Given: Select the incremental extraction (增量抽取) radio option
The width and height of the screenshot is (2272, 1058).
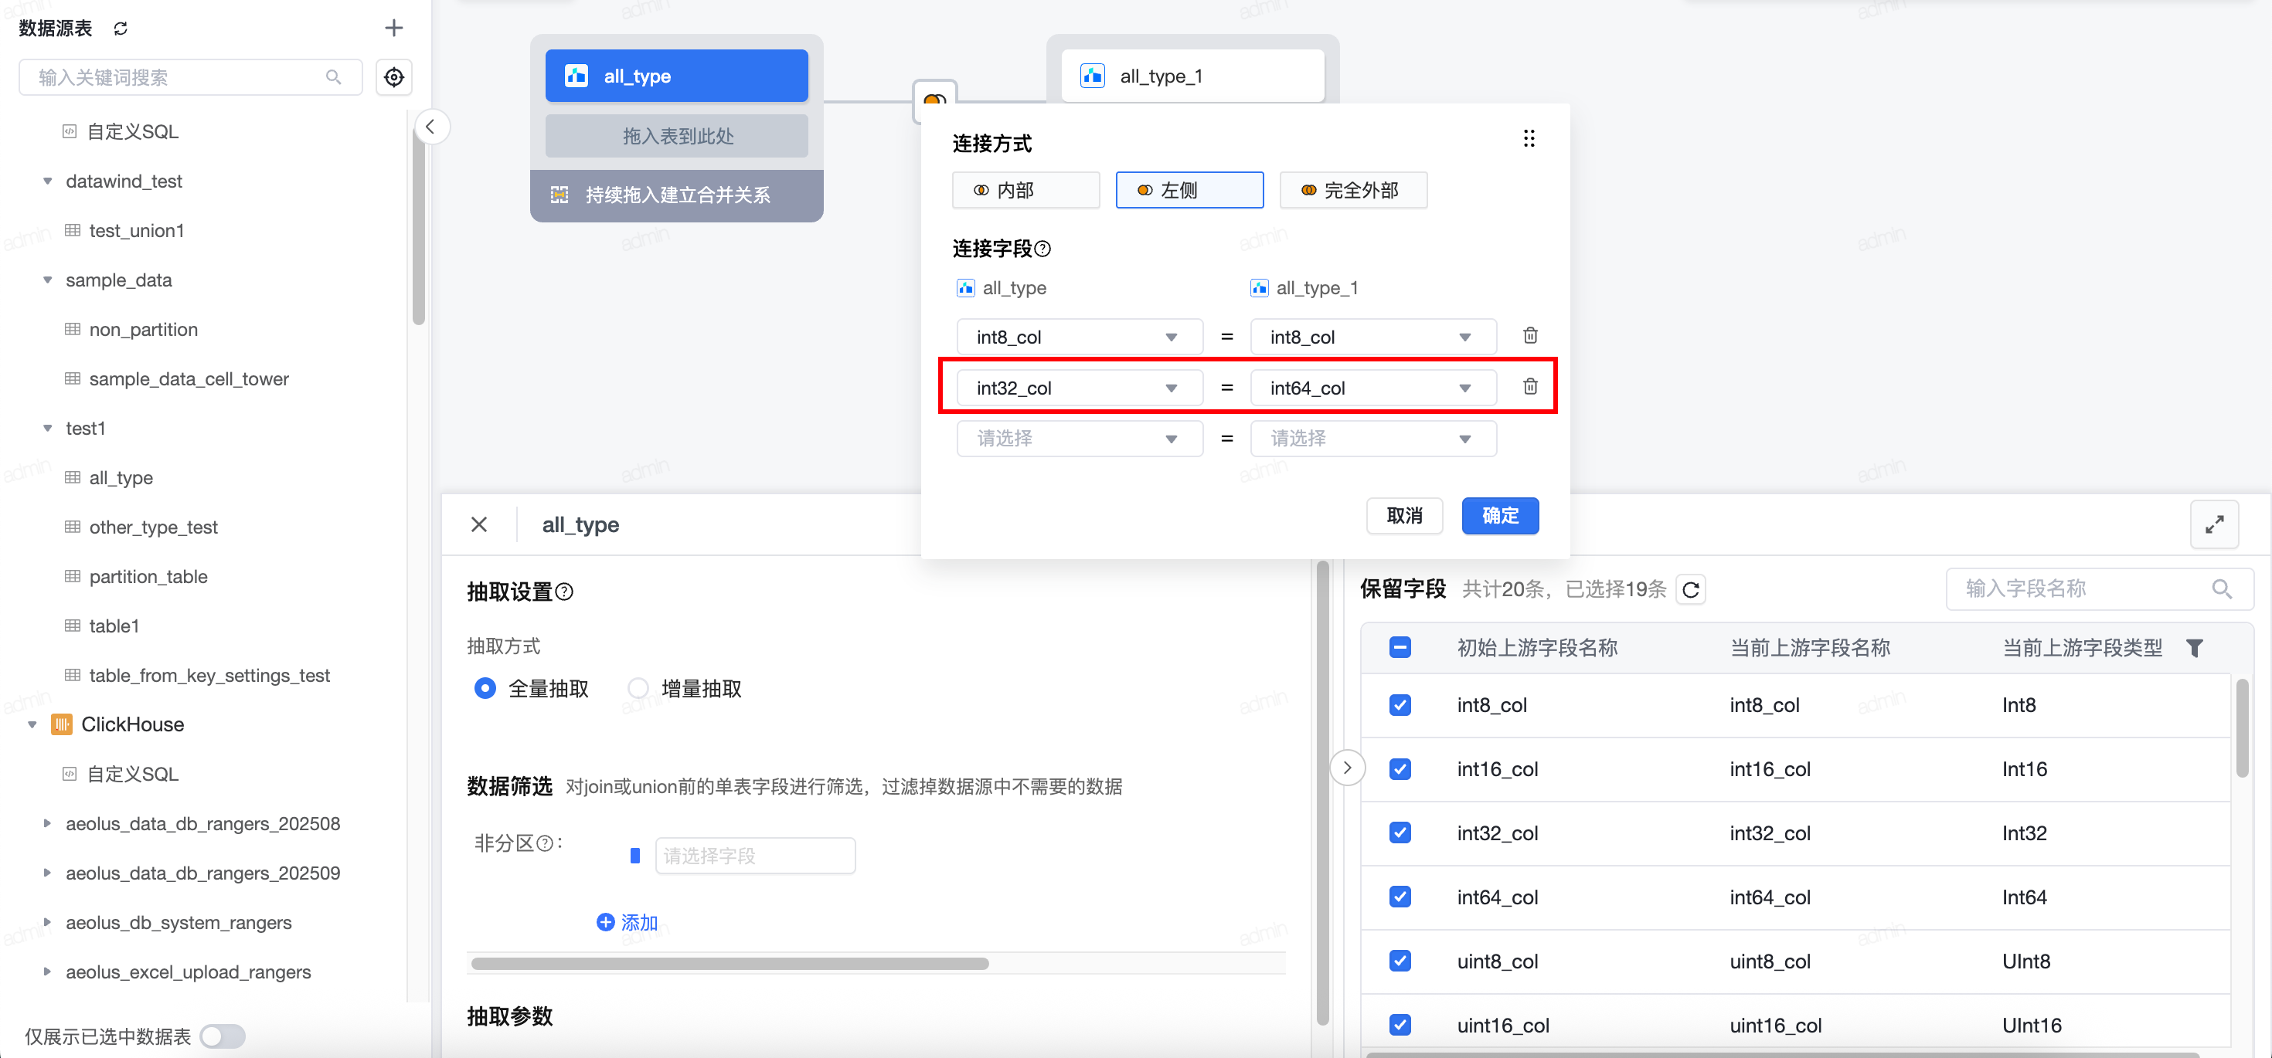Looking at the screenshot, I should tap(638, 689).
